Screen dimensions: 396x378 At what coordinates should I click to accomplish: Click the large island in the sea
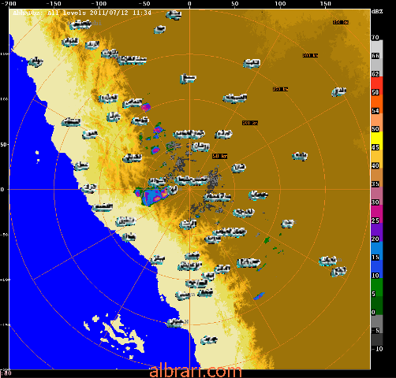[124, 333]
